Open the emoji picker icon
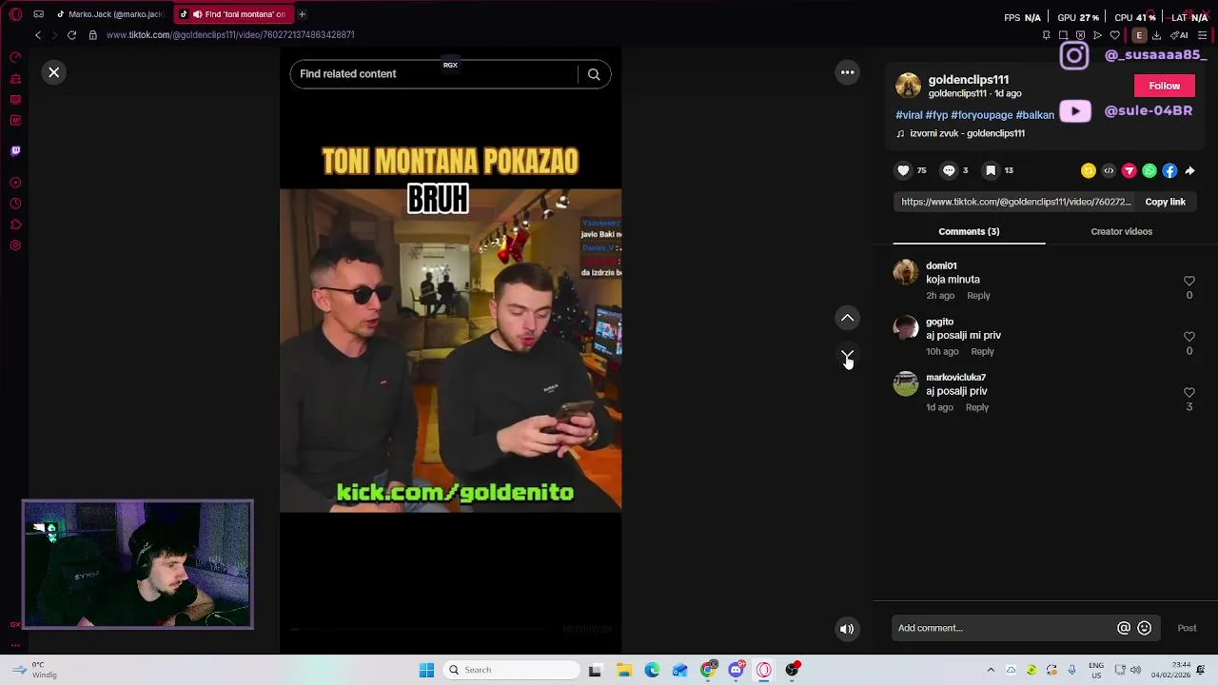 point(1145,628)
